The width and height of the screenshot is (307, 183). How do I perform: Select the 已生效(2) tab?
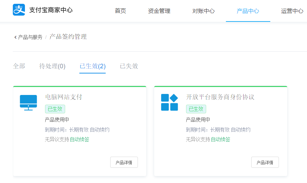(x=93, y=66)
